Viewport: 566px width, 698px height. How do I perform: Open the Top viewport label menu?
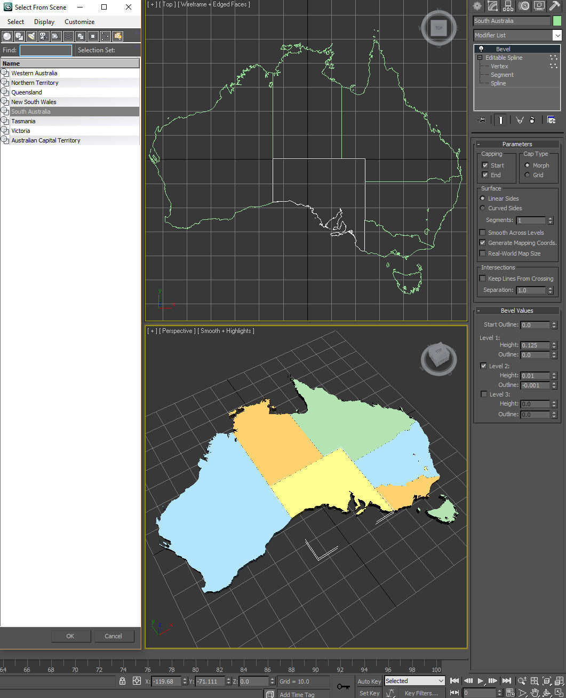(168, 4)
